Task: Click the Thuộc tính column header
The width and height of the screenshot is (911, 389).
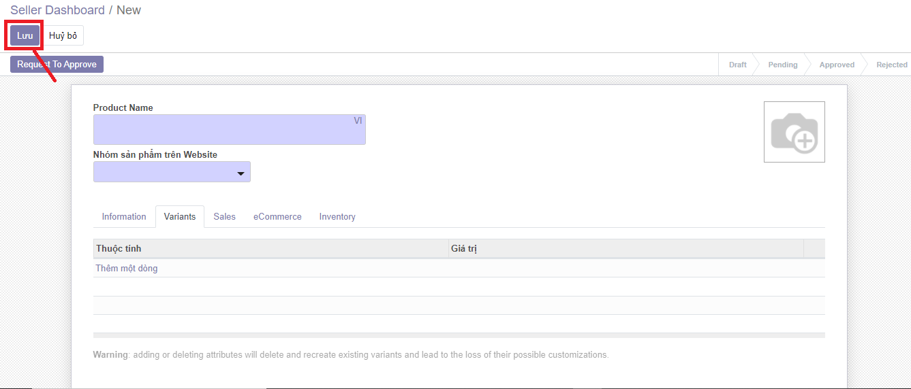Action: pyautogui.click(x=119, y=248)
